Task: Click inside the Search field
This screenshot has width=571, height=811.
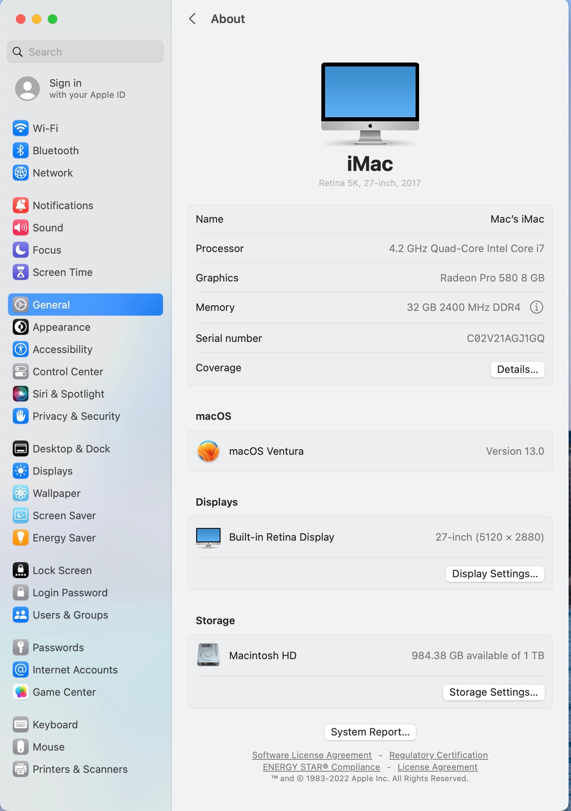Action: 85,52
